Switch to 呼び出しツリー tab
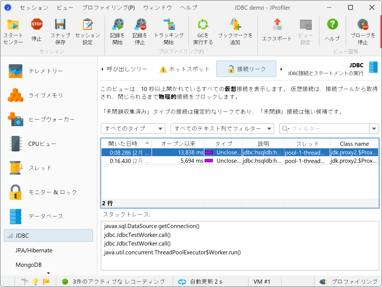 pyautogui.click(x=127, y=69)
